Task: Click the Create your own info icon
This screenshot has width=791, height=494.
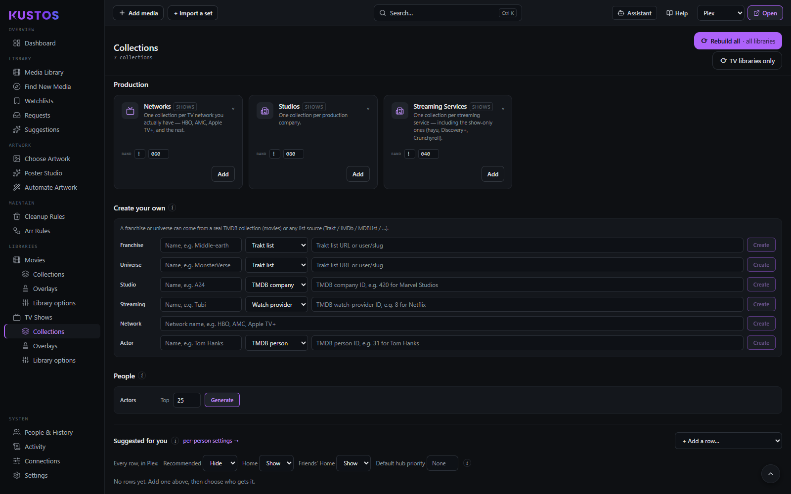Action: 173,208
